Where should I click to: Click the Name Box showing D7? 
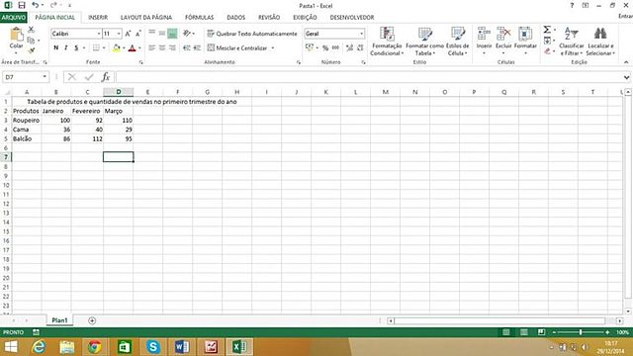25,77
